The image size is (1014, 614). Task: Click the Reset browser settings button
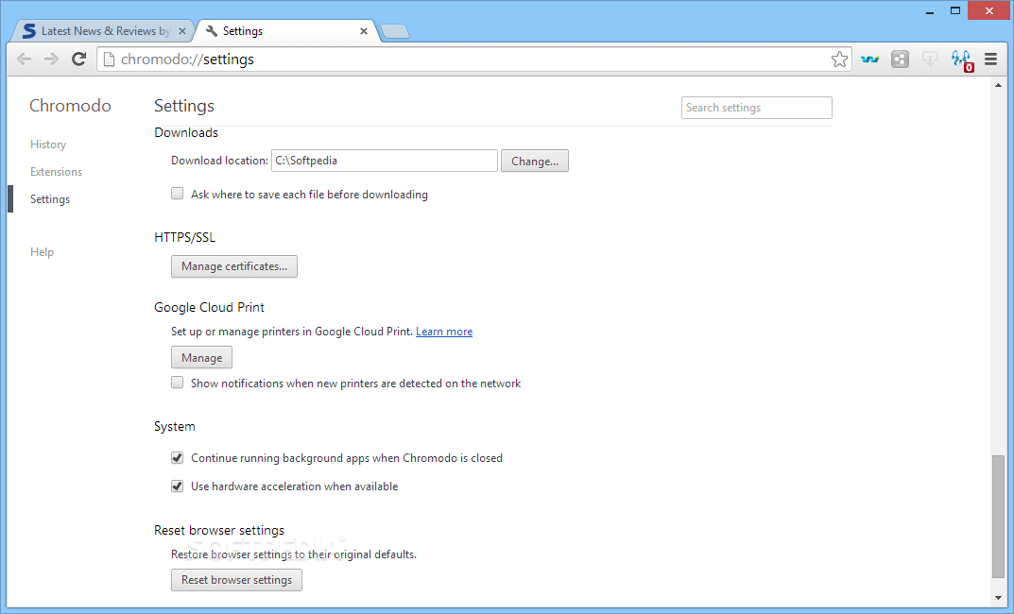pyautogui.click(x=236, y=580)
